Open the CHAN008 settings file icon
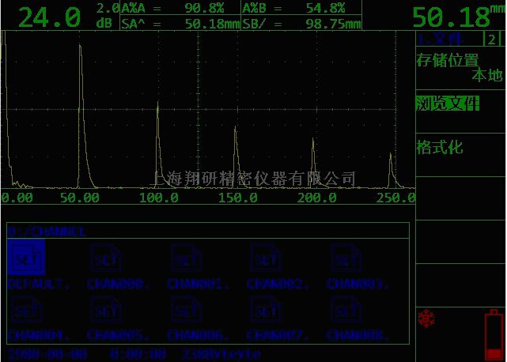The image size is (507, 362). 346,309
